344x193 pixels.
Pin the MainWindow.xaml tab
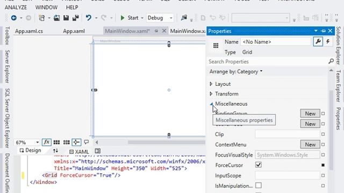click(156, 31)
